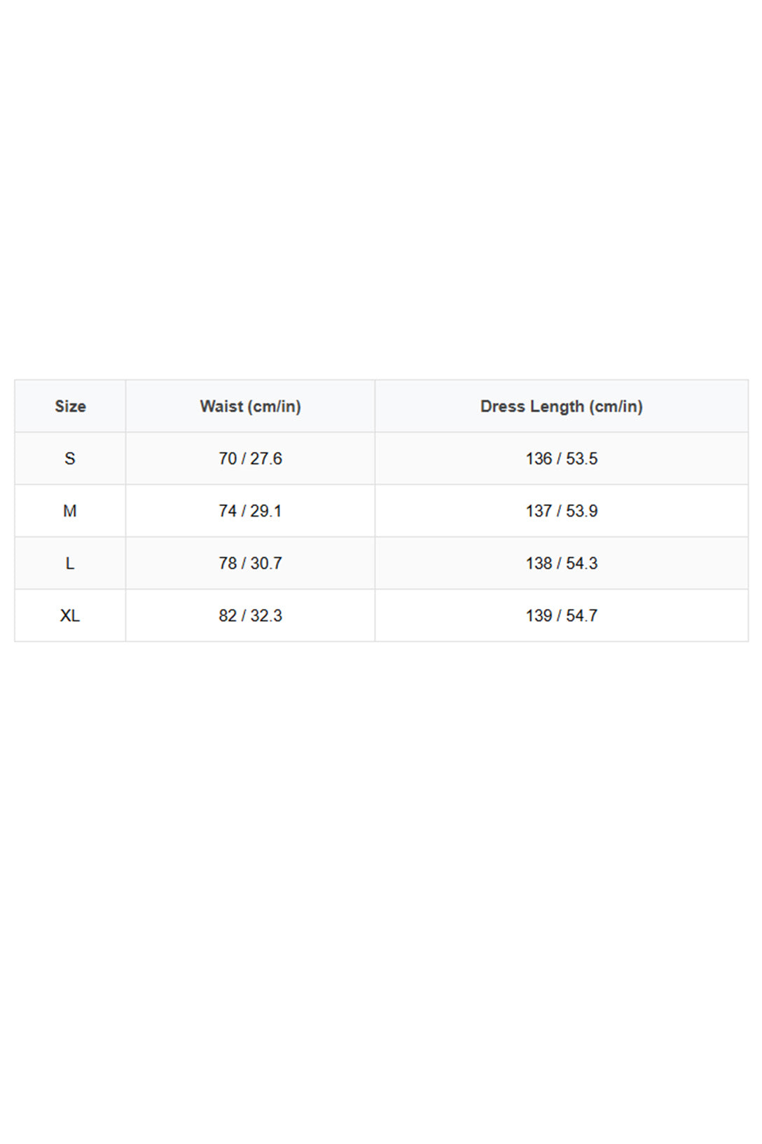This screenshot has width=762, height=1144.
Task: Click the 74 / 29.1 waist cell
Action: (x=250, y=511)
